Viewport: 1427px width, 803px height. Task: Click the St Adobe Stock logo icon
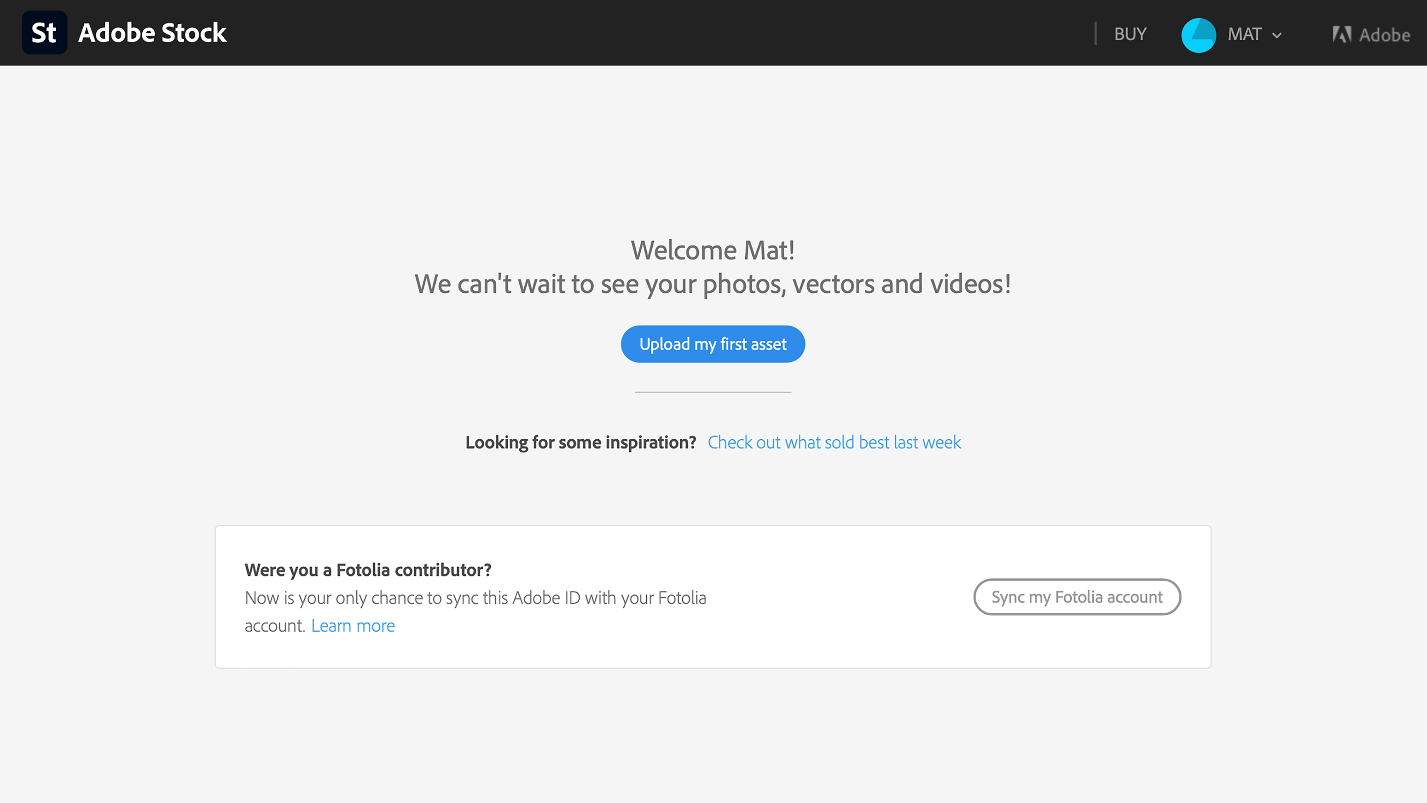[x=44, y=33]
